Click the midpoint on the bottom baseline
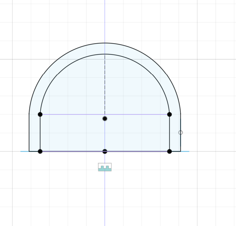 click(x=105, y=151)
